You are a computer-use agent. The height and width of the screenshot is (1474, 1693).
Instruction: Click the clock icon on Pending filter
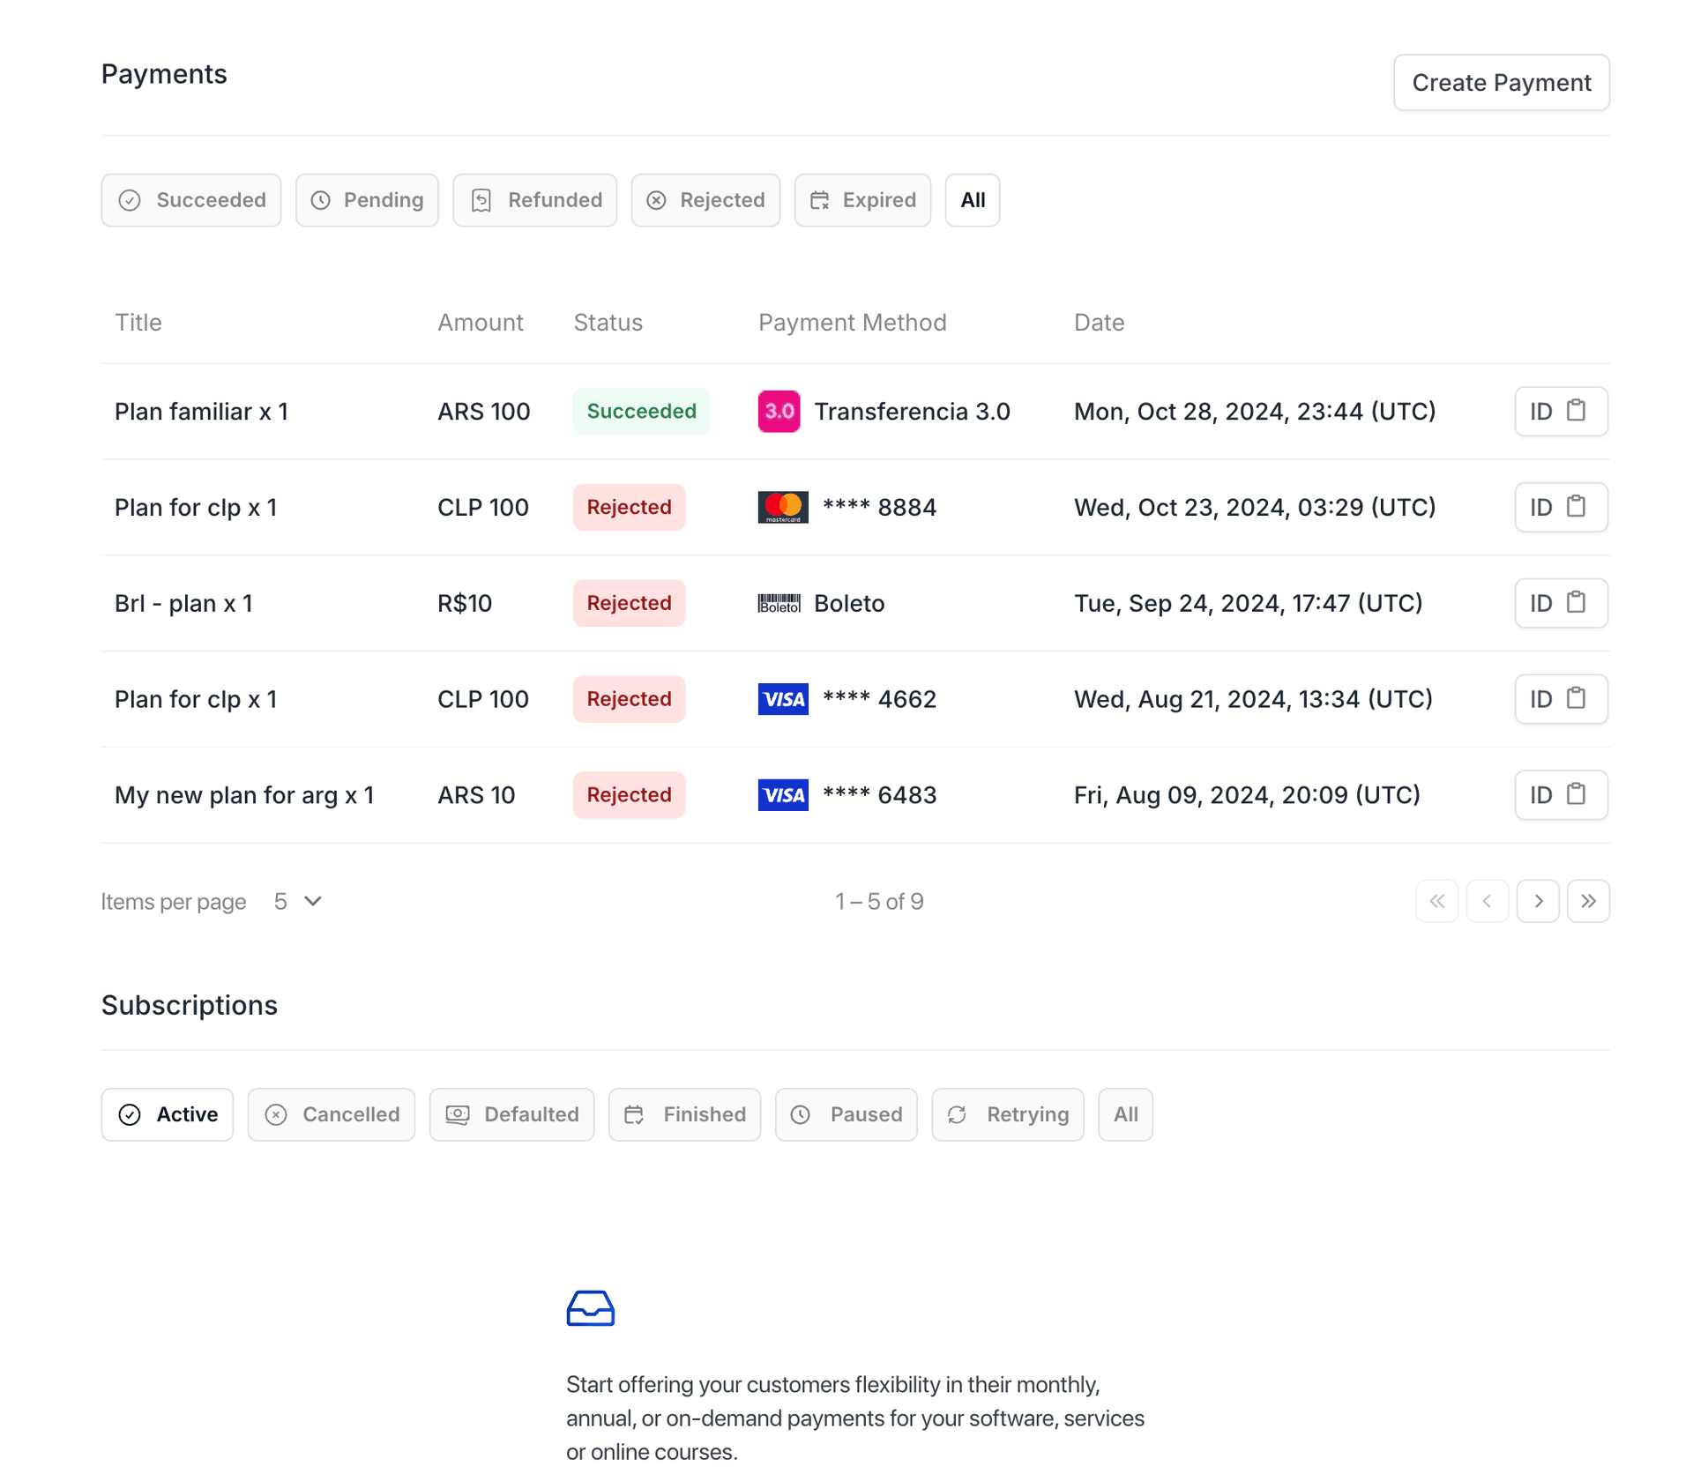coord(321,200)
